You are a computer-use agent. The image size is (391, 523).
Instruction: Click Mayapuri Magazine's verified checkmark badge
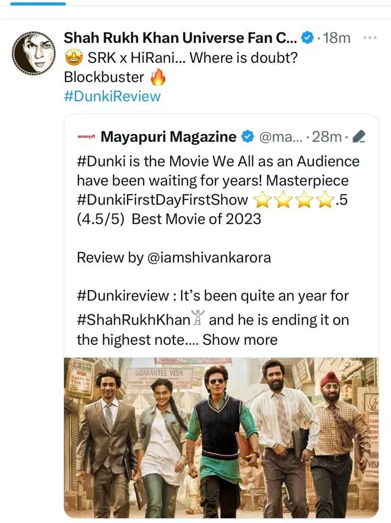click(248, 136)
